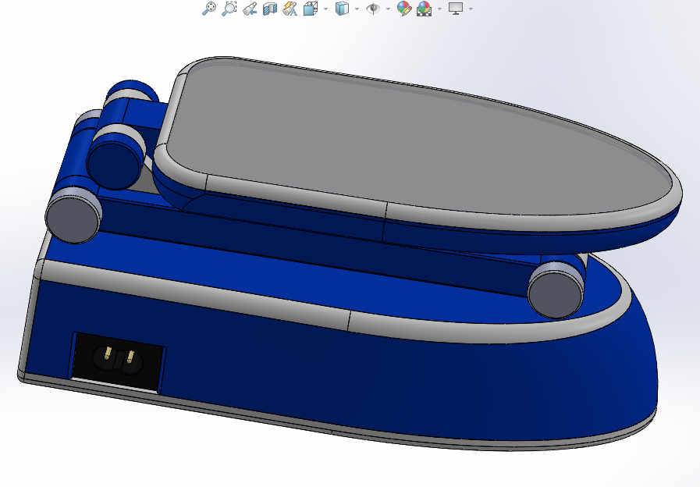The height and width of the screenshot is (487, 700).
Task: Expand the Display Style dropdown arrow
Action: point(357,9)
